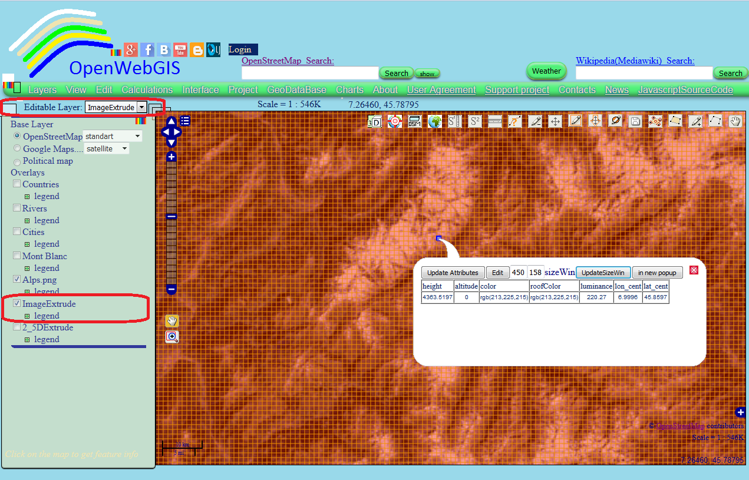Enable the 2_5DExtrude overlay checkbox

click(17, 327)
